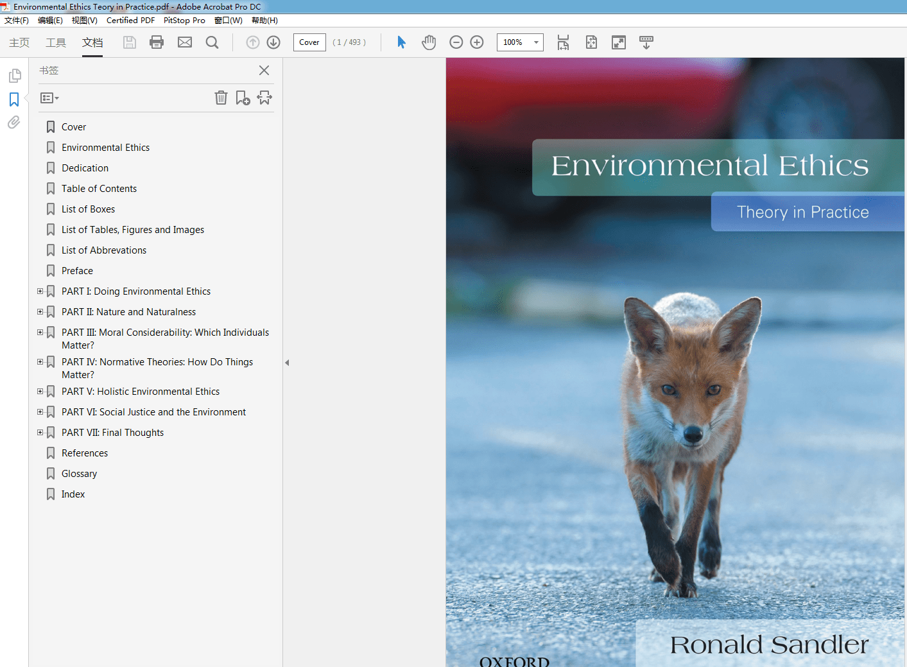This screenshot has height=667, width=907.
Task: Open the Attachments panel
Action: [x=13, y=122]
